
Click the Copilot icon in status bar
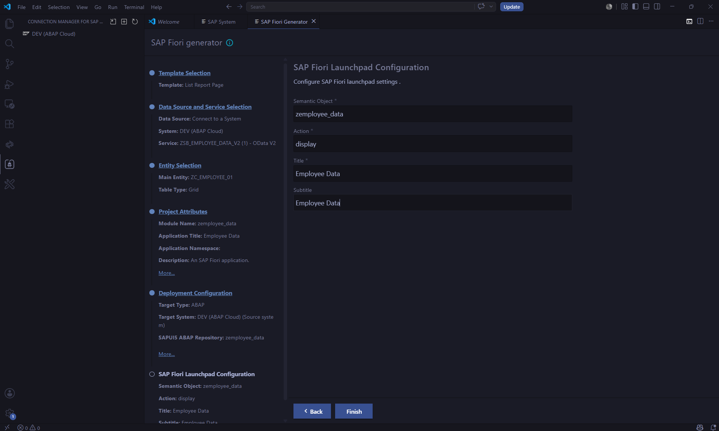[700, 428]
